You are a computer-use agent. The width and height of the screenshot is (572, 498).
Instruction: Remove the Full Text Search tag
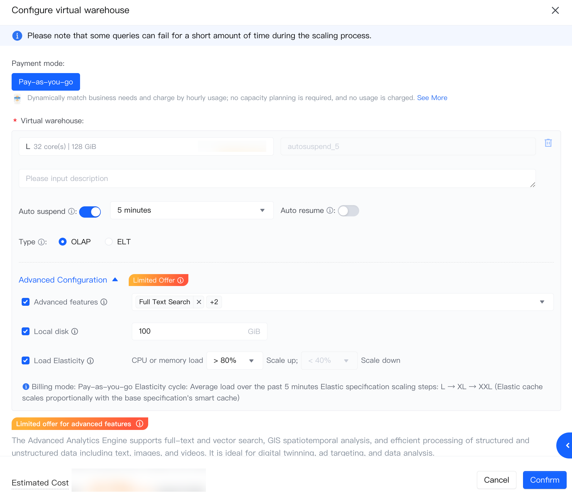[199, 302]
